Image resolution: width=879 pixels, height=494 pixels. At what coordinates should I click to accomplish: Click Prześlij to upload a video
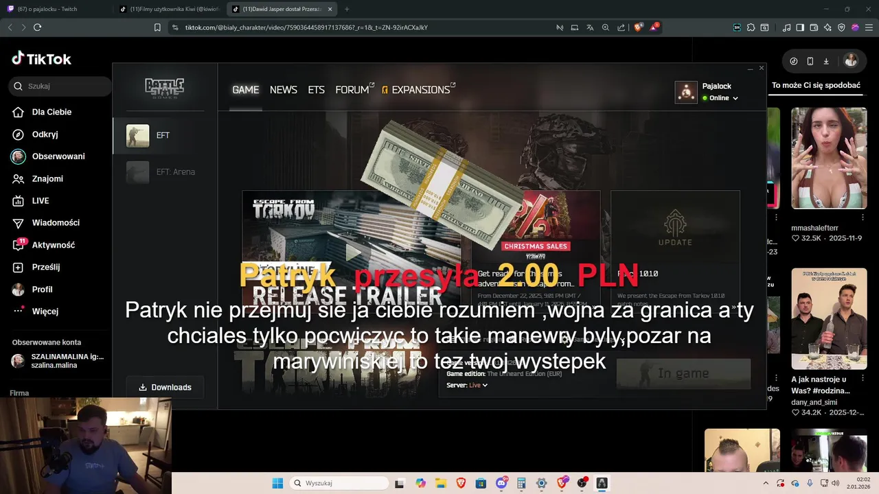click(x=46, y=267)
